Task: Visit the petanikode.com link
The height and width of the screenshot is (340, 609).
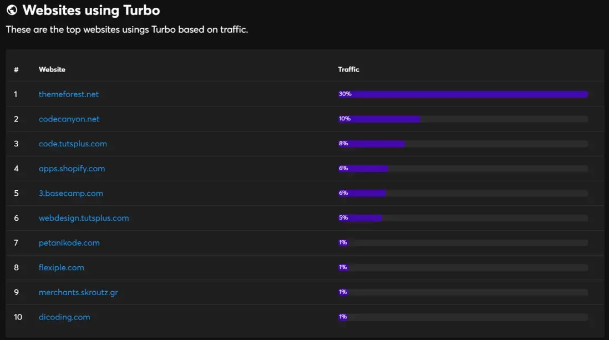Action: (69, 243)
